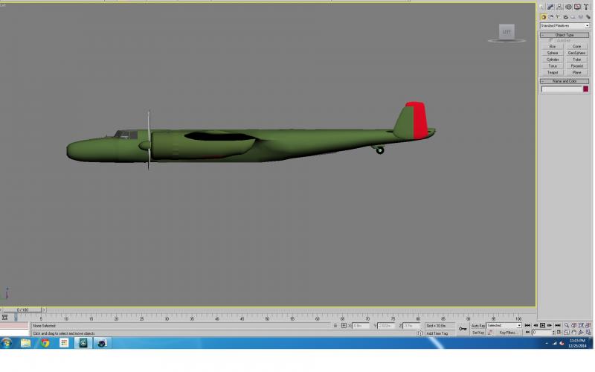The width and height of the screenshot is (595, 372).
Task: Click the LEFT ViewCube face
Action: click(506, 31)
